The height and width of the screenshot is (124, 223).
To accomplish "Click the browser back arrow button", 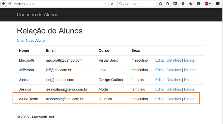I will [x=4, y=4].
